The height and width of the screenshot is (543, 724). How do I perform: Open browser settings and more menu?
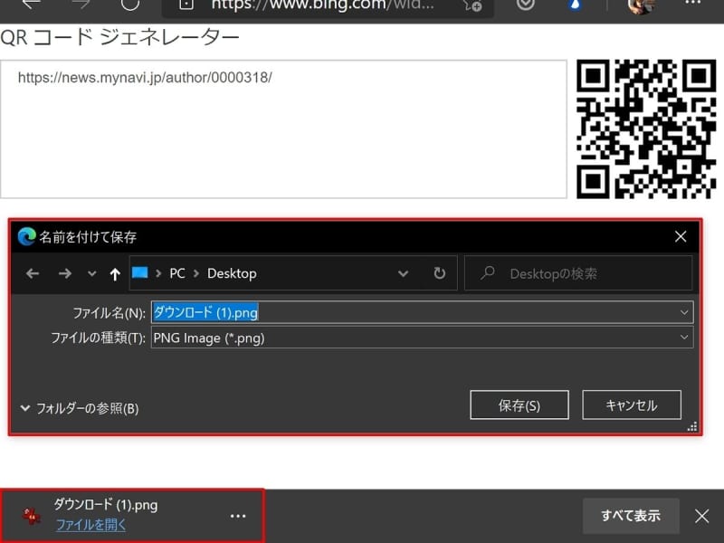pyautogui.click(x=692, y=3)
